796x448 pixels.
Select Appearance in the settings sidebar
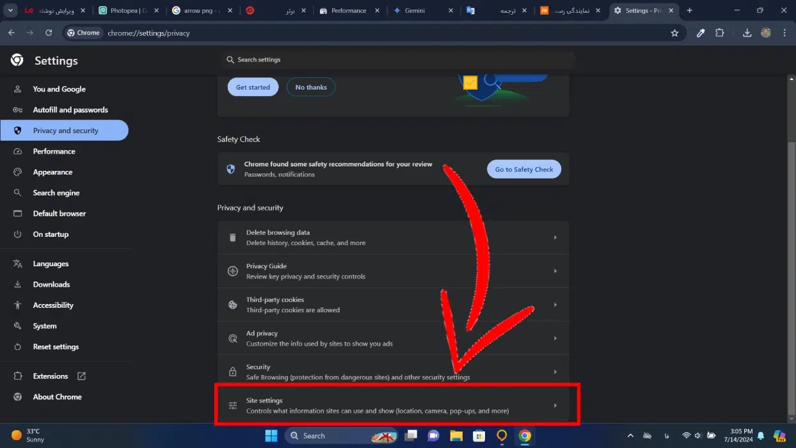tap(52, 172)
